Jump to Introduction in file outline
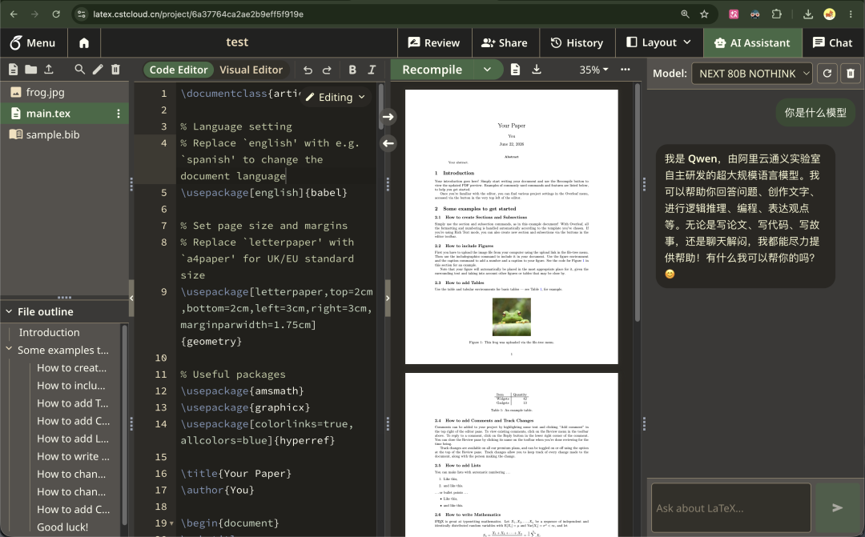865x537 pixels. [49, 332]
